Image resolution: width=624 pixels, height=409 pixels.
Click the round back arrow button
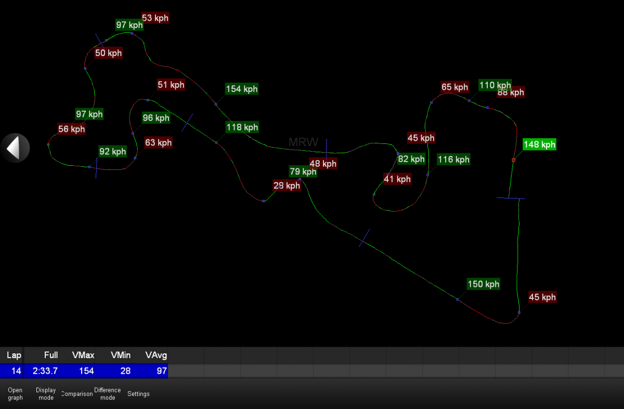point(15,148)
